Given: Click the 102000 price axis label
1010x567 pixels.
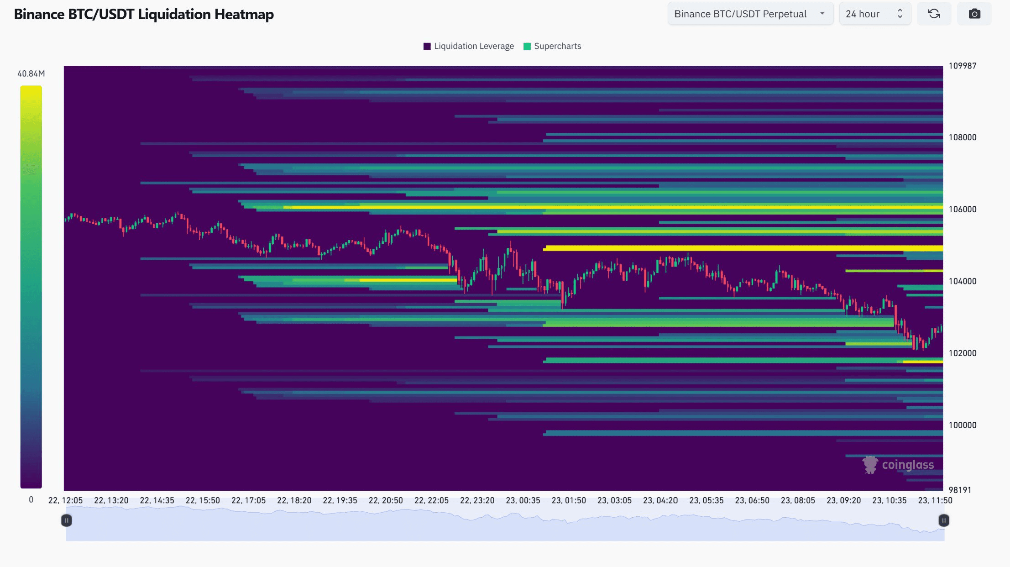Looking at the screenshot, I should (963, 353).
